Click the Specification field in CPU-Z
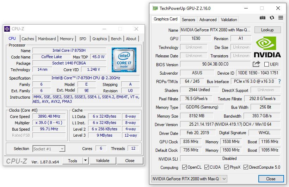Image resolution: width=289 pixels, height=187 pixels. 86,78
